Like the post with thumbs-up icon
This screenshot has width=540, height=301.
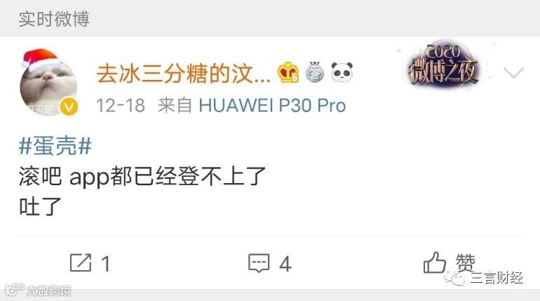click(x=435, y=262)
